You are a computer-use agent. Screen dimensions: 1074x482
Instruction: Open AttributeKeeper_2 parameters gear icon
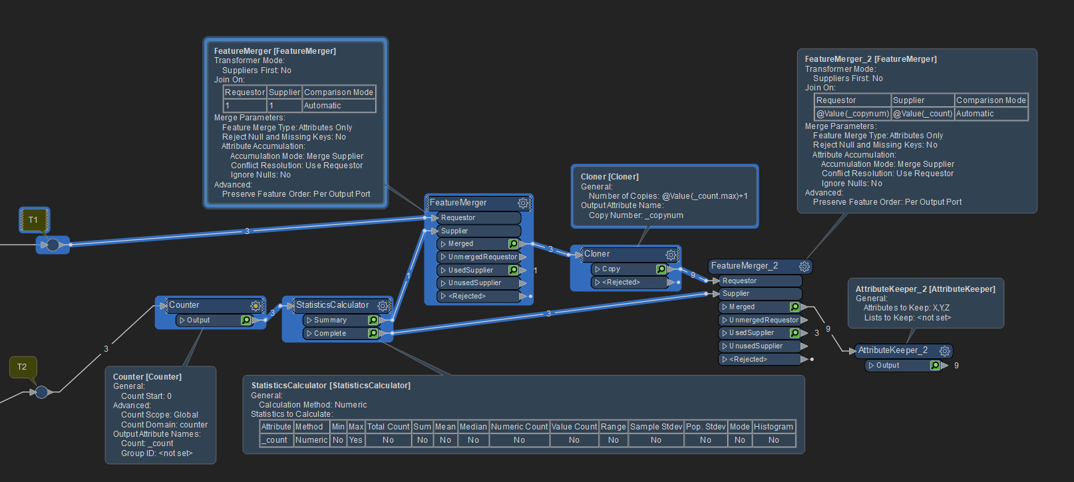[x=944, y=350]
